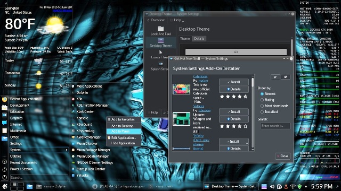Select Installed radio button
The width and height of the screenshot is (341, 191).
(262, 112)
